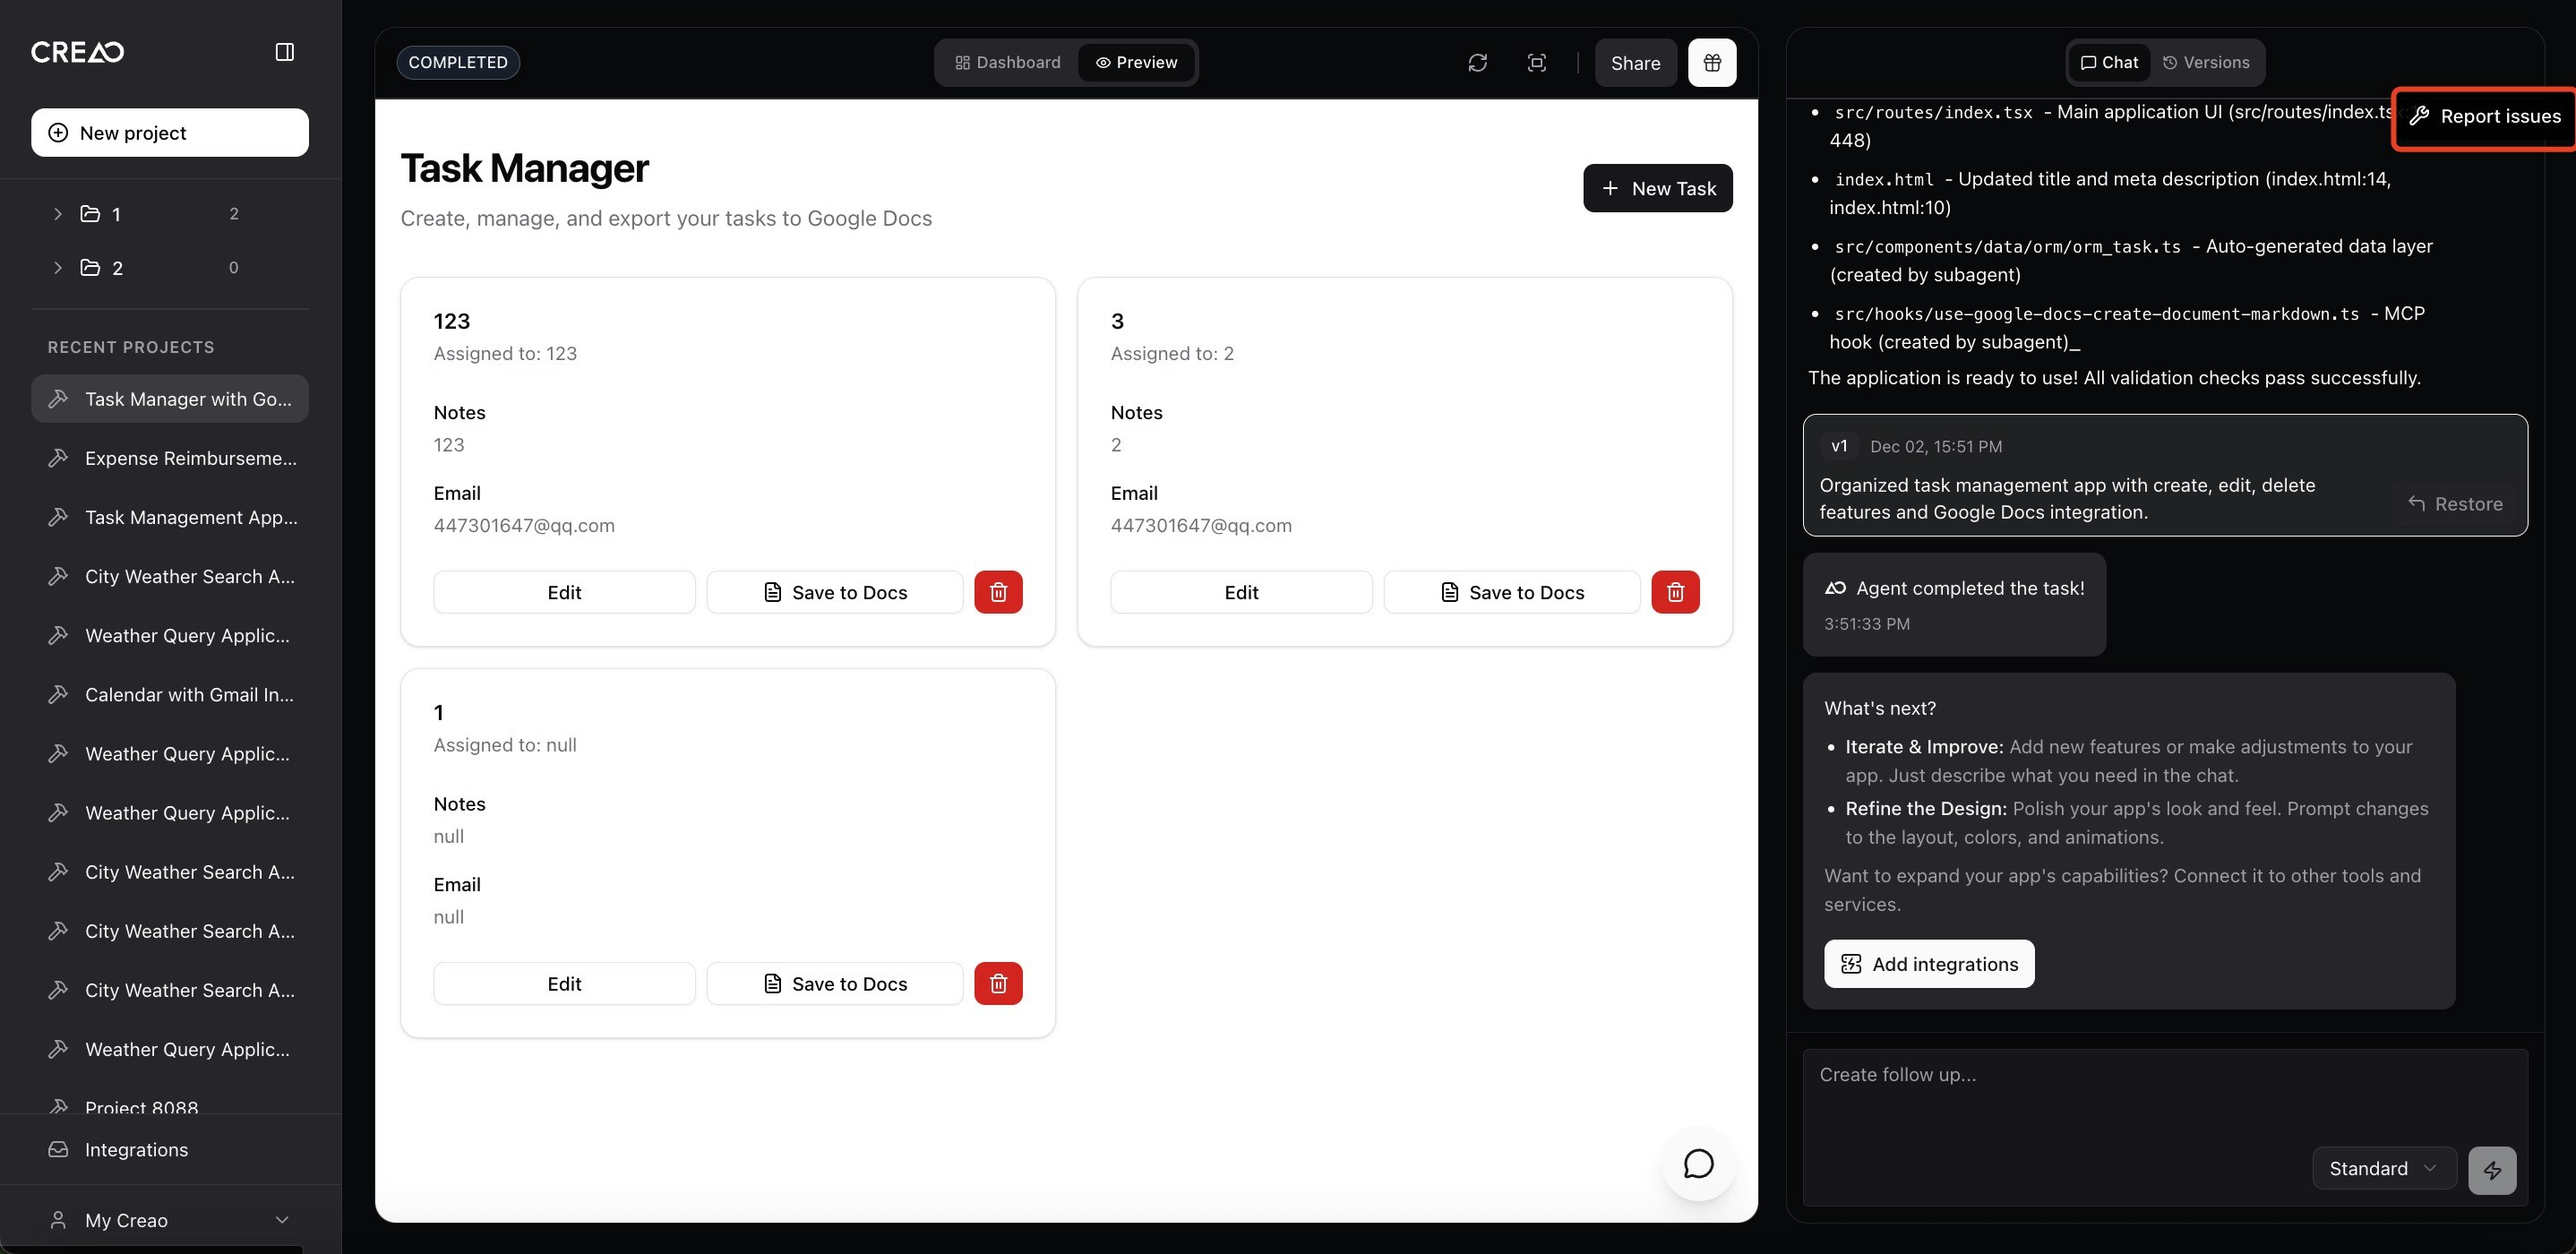This screenshot has height=1254, width=2576.
Task: Open the Standard mode dropdown
Action: pyautogui.click(x=2383, y=1168)
